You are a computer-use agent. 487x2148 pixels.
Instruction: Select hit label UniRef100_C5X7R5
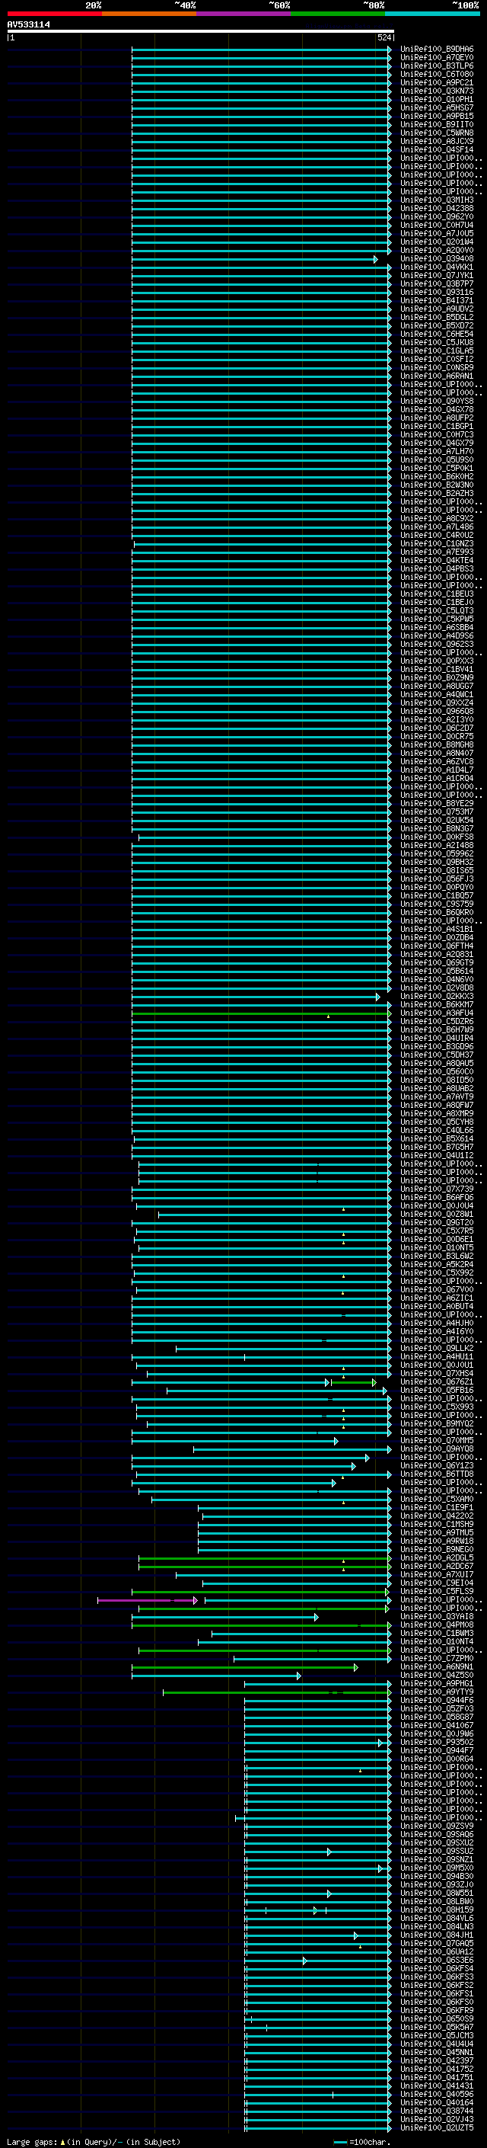(437, 1231)
